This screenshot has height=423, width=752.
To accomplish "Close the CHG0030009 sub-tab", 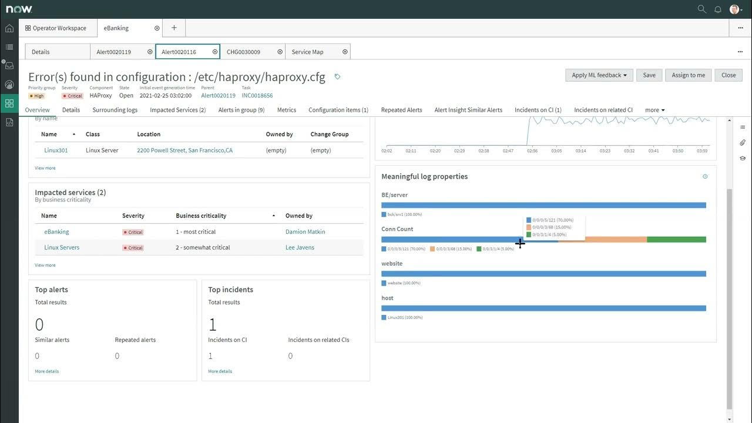I will [x=280, y=52].
